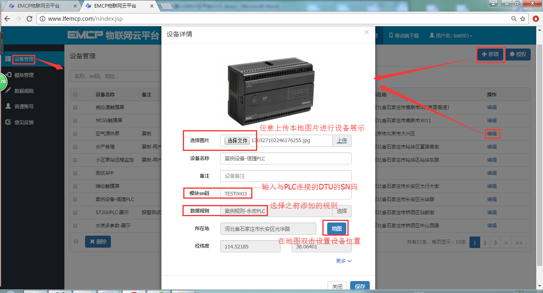Reload the page with refresh icon
This screenshot has width=543, height=293.
point(29,19)
